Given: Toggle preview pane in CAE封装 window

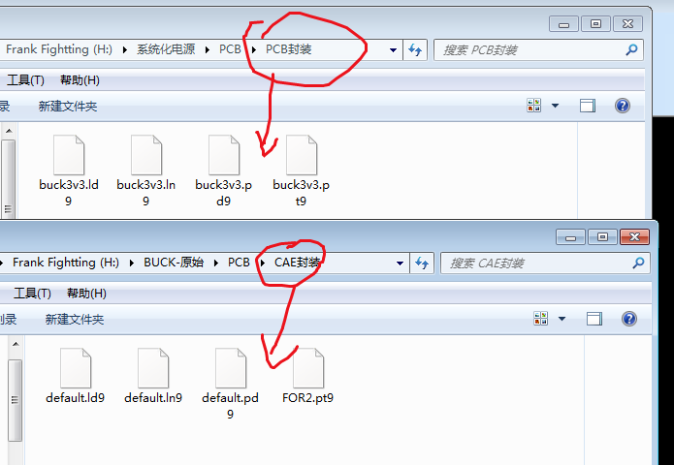Looking at the screenshot, I should pyautogui.click(x=594, y=319).
